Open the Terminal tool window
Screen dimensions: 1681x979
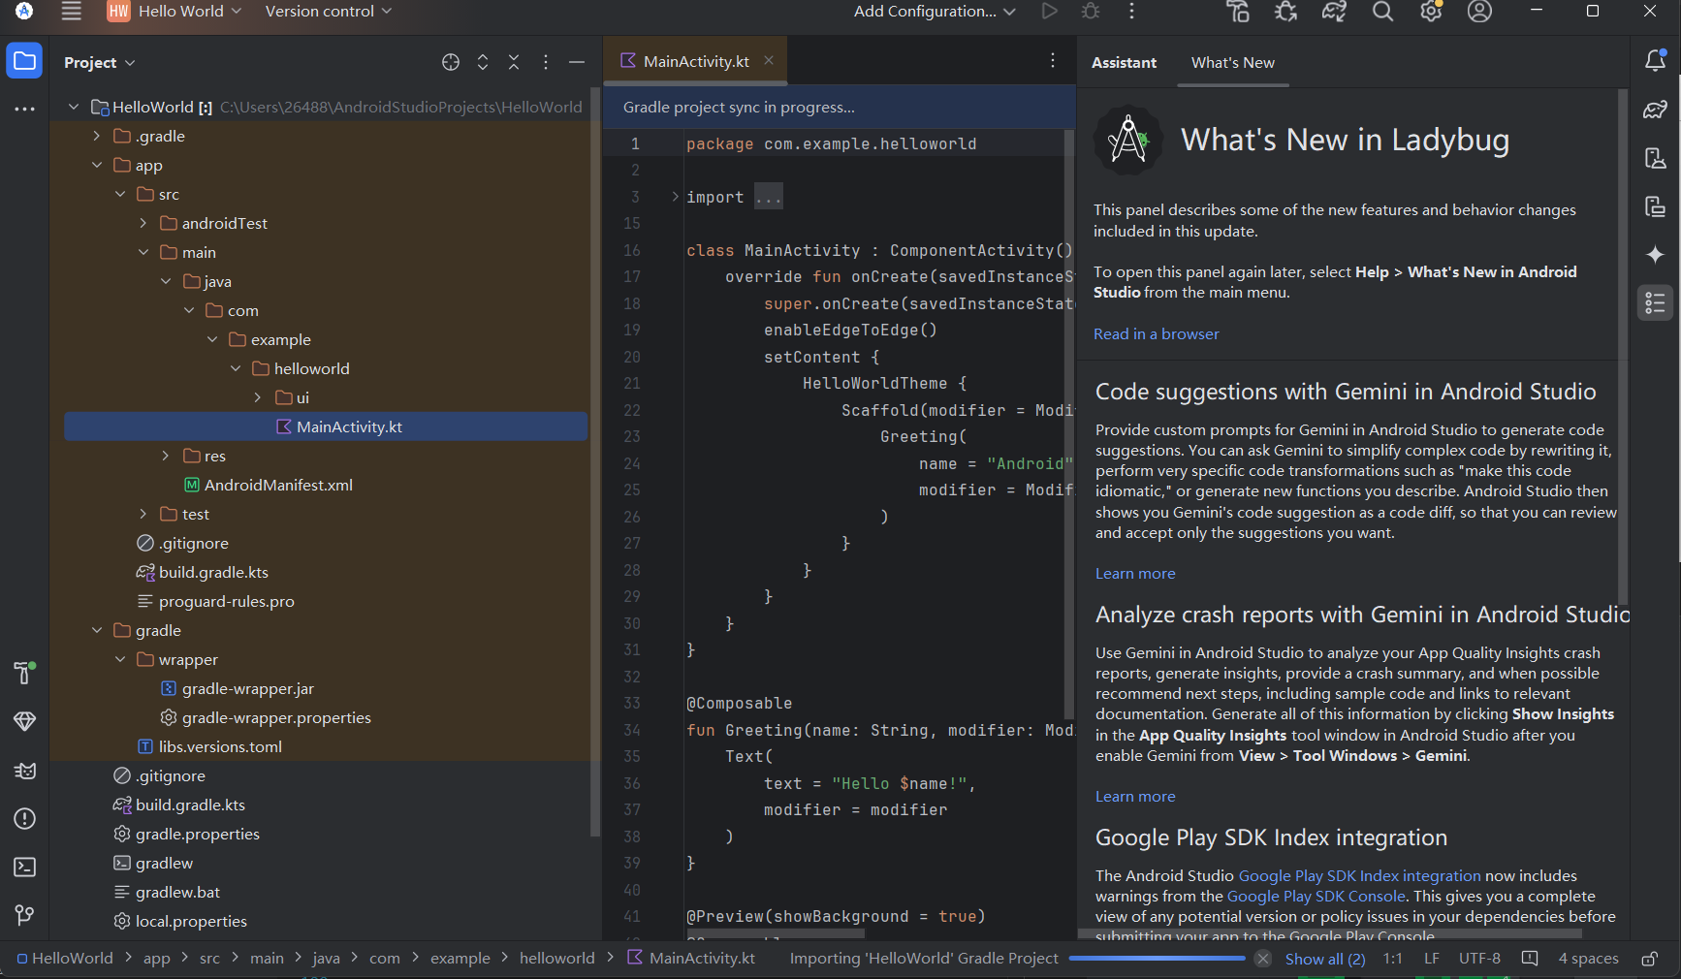point(24,867)
